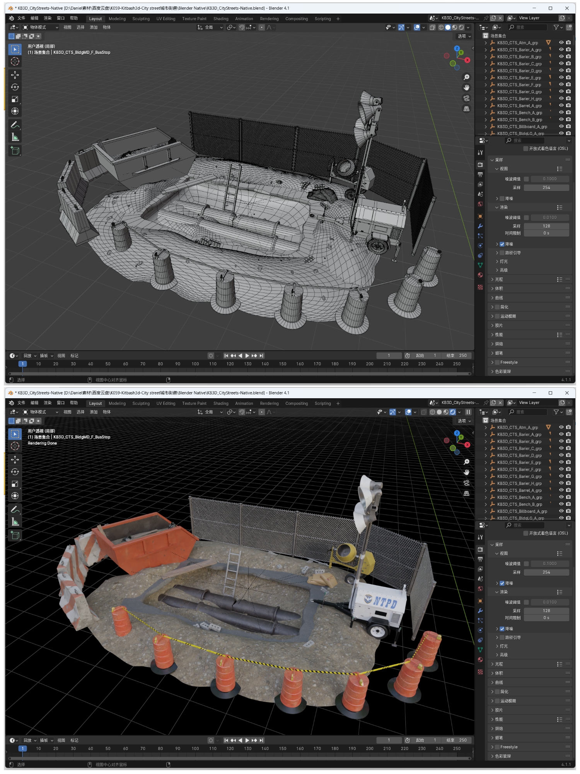Select the 3D Cursor tool in top window

(x=15, y=61)
